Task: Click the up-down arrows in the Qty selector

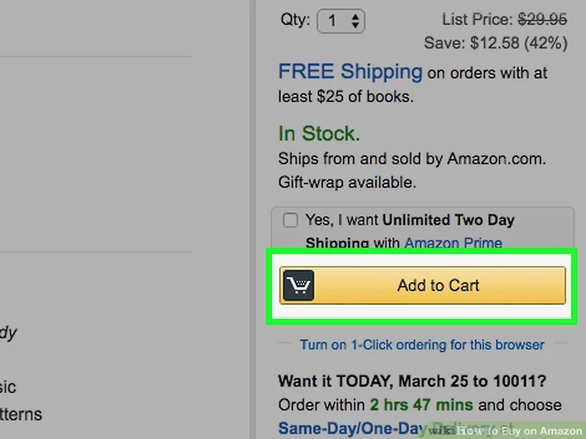Action: click(356, 21)
